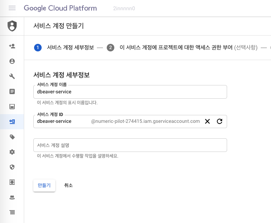Click the person-add IAM icon in sidebar

point(12,46)
